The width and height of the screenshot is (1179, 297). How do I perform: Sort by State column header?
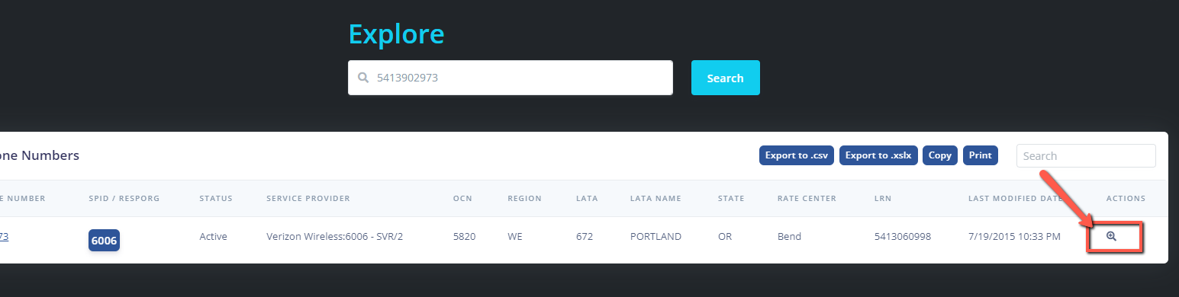732,198
